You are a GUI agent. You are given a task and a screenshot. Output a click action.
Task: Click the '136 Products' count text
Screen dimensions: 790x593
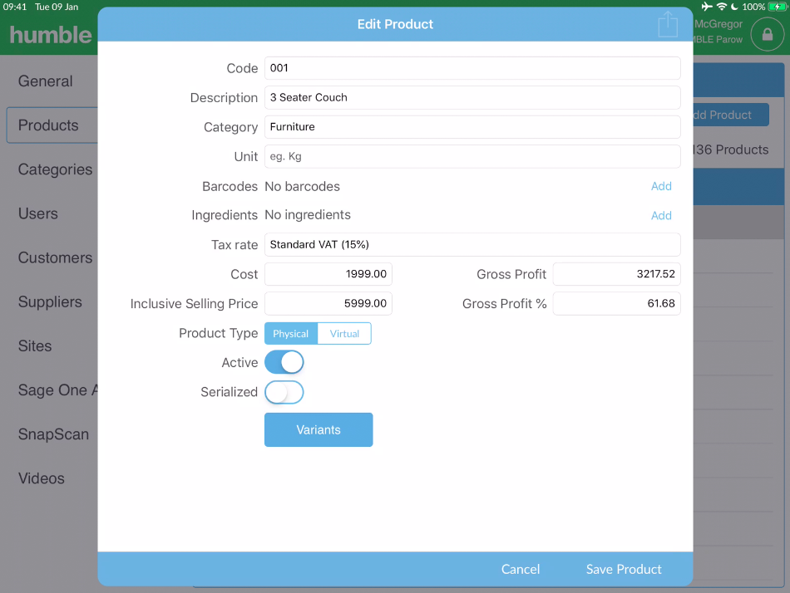click(731, 149)
